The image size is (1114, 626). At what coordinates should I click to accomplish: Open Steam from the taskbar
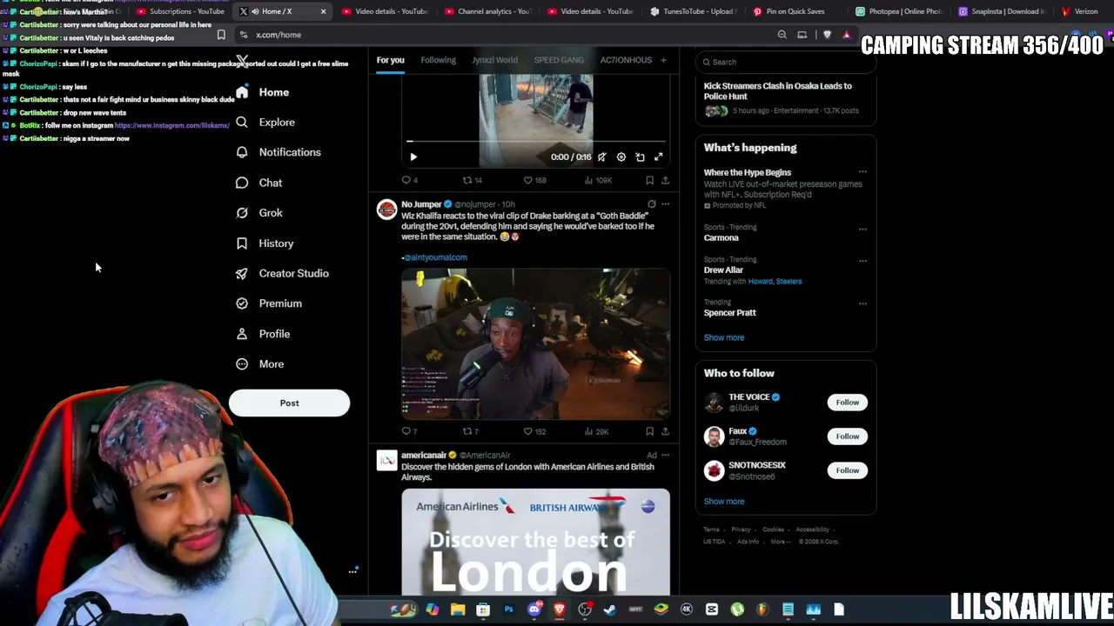610,609
